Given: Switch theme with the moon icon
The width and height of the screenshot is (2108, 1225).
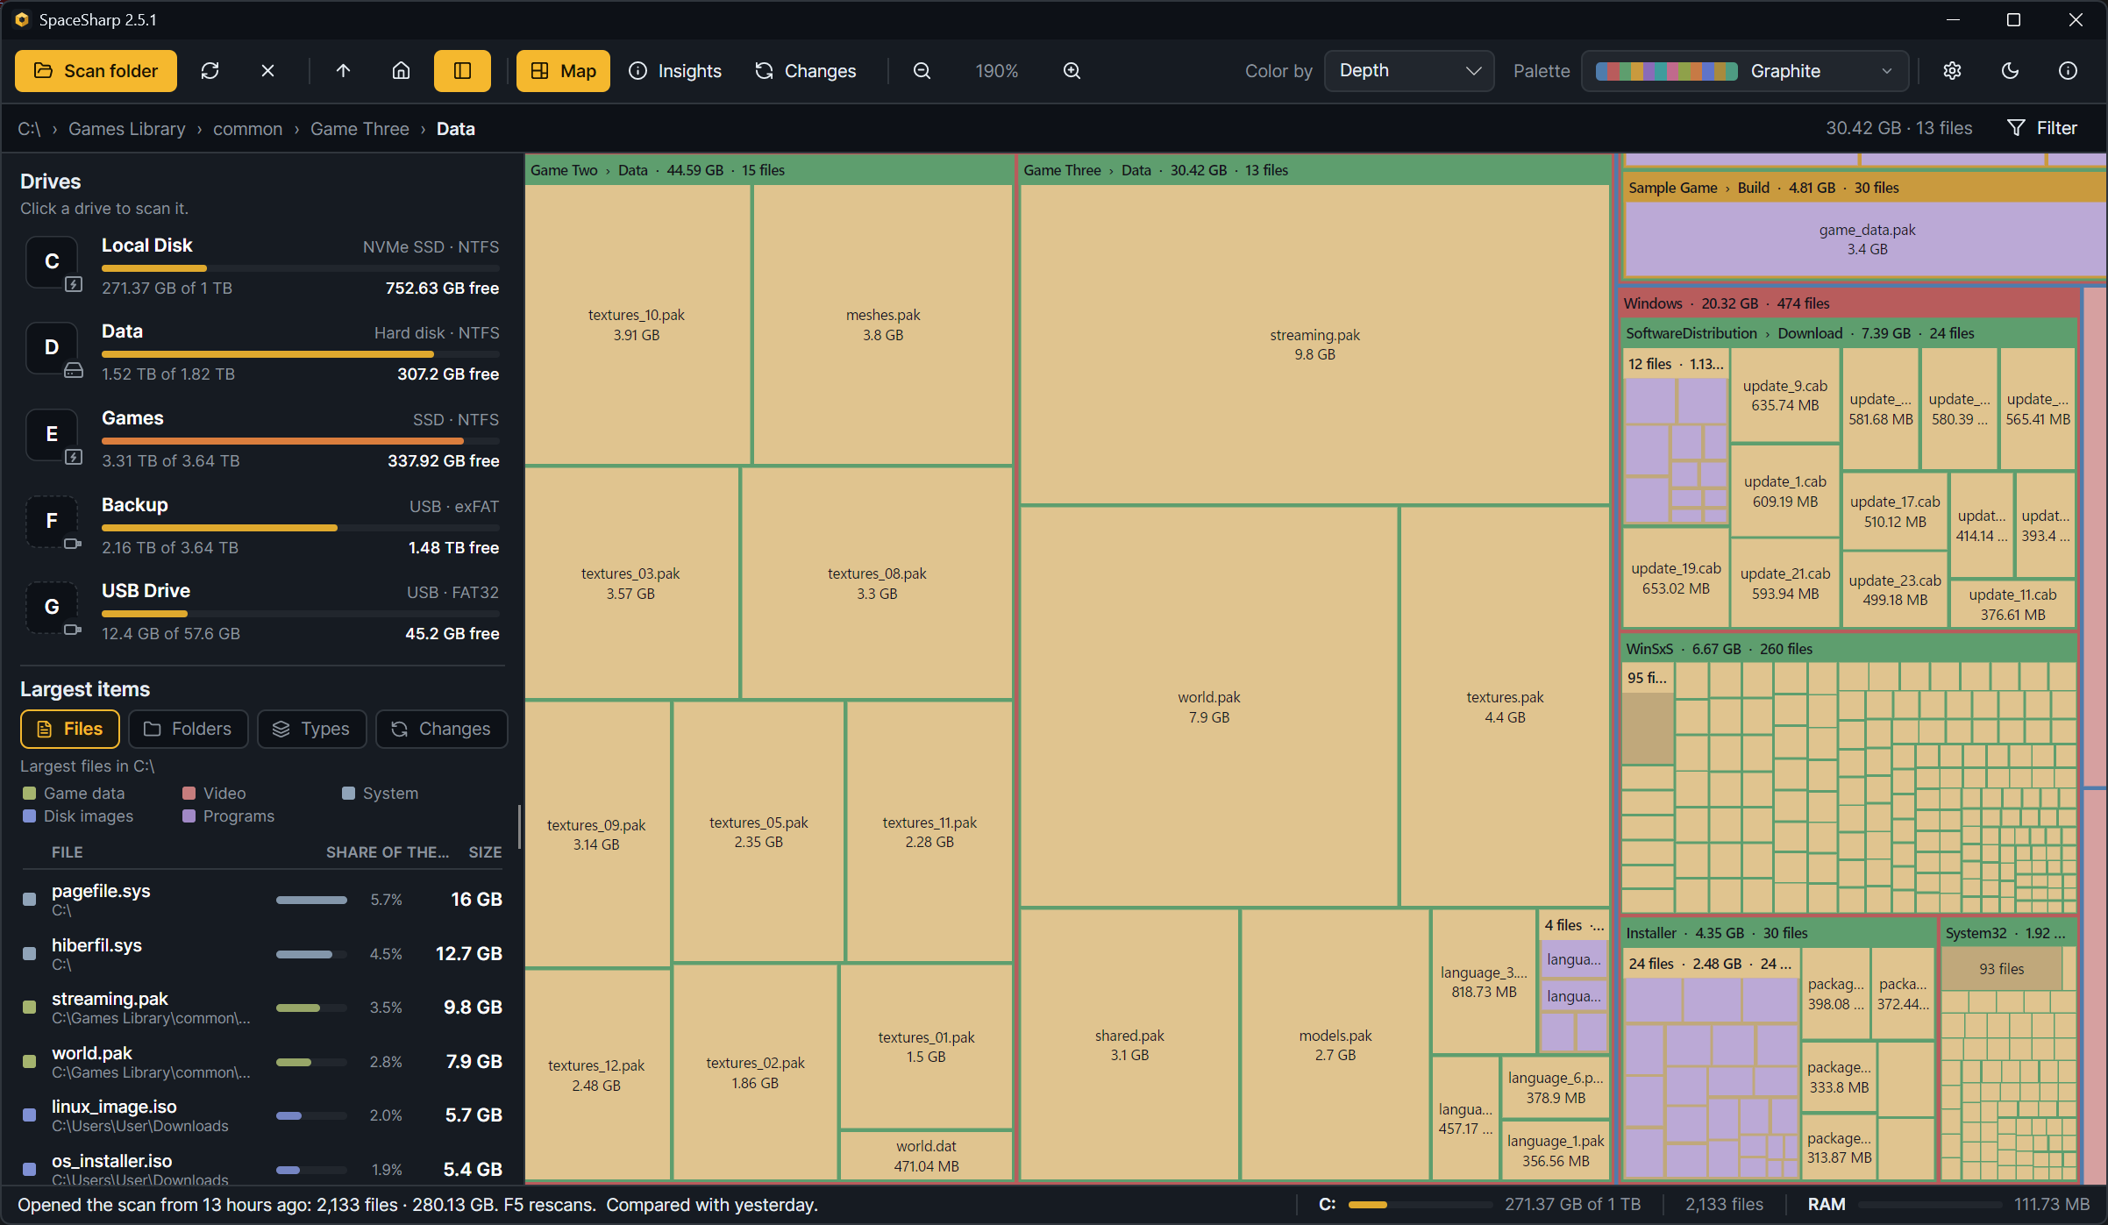Looking at the screenshot, I should tap(2010, 71).
